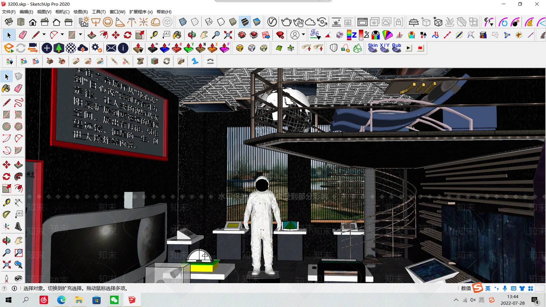The height and width of the screenshot is (307, 546).
Task: Open the 扩展程序(x) menu
Action: [141, 12]
